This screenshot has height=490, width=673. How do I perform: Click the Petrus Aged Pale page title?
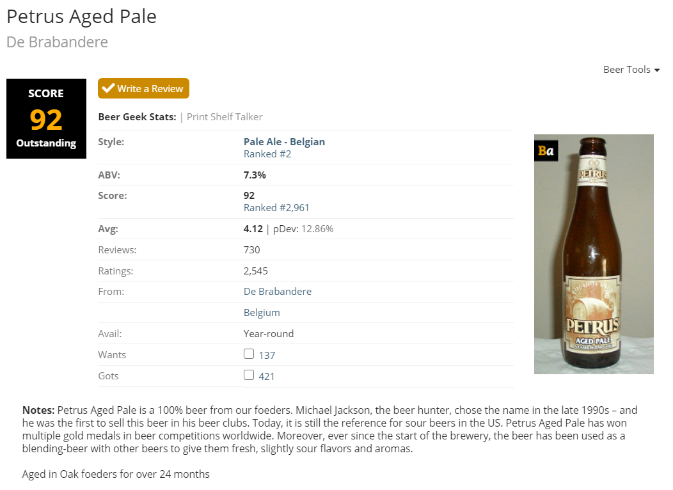(x=81, y=17)
